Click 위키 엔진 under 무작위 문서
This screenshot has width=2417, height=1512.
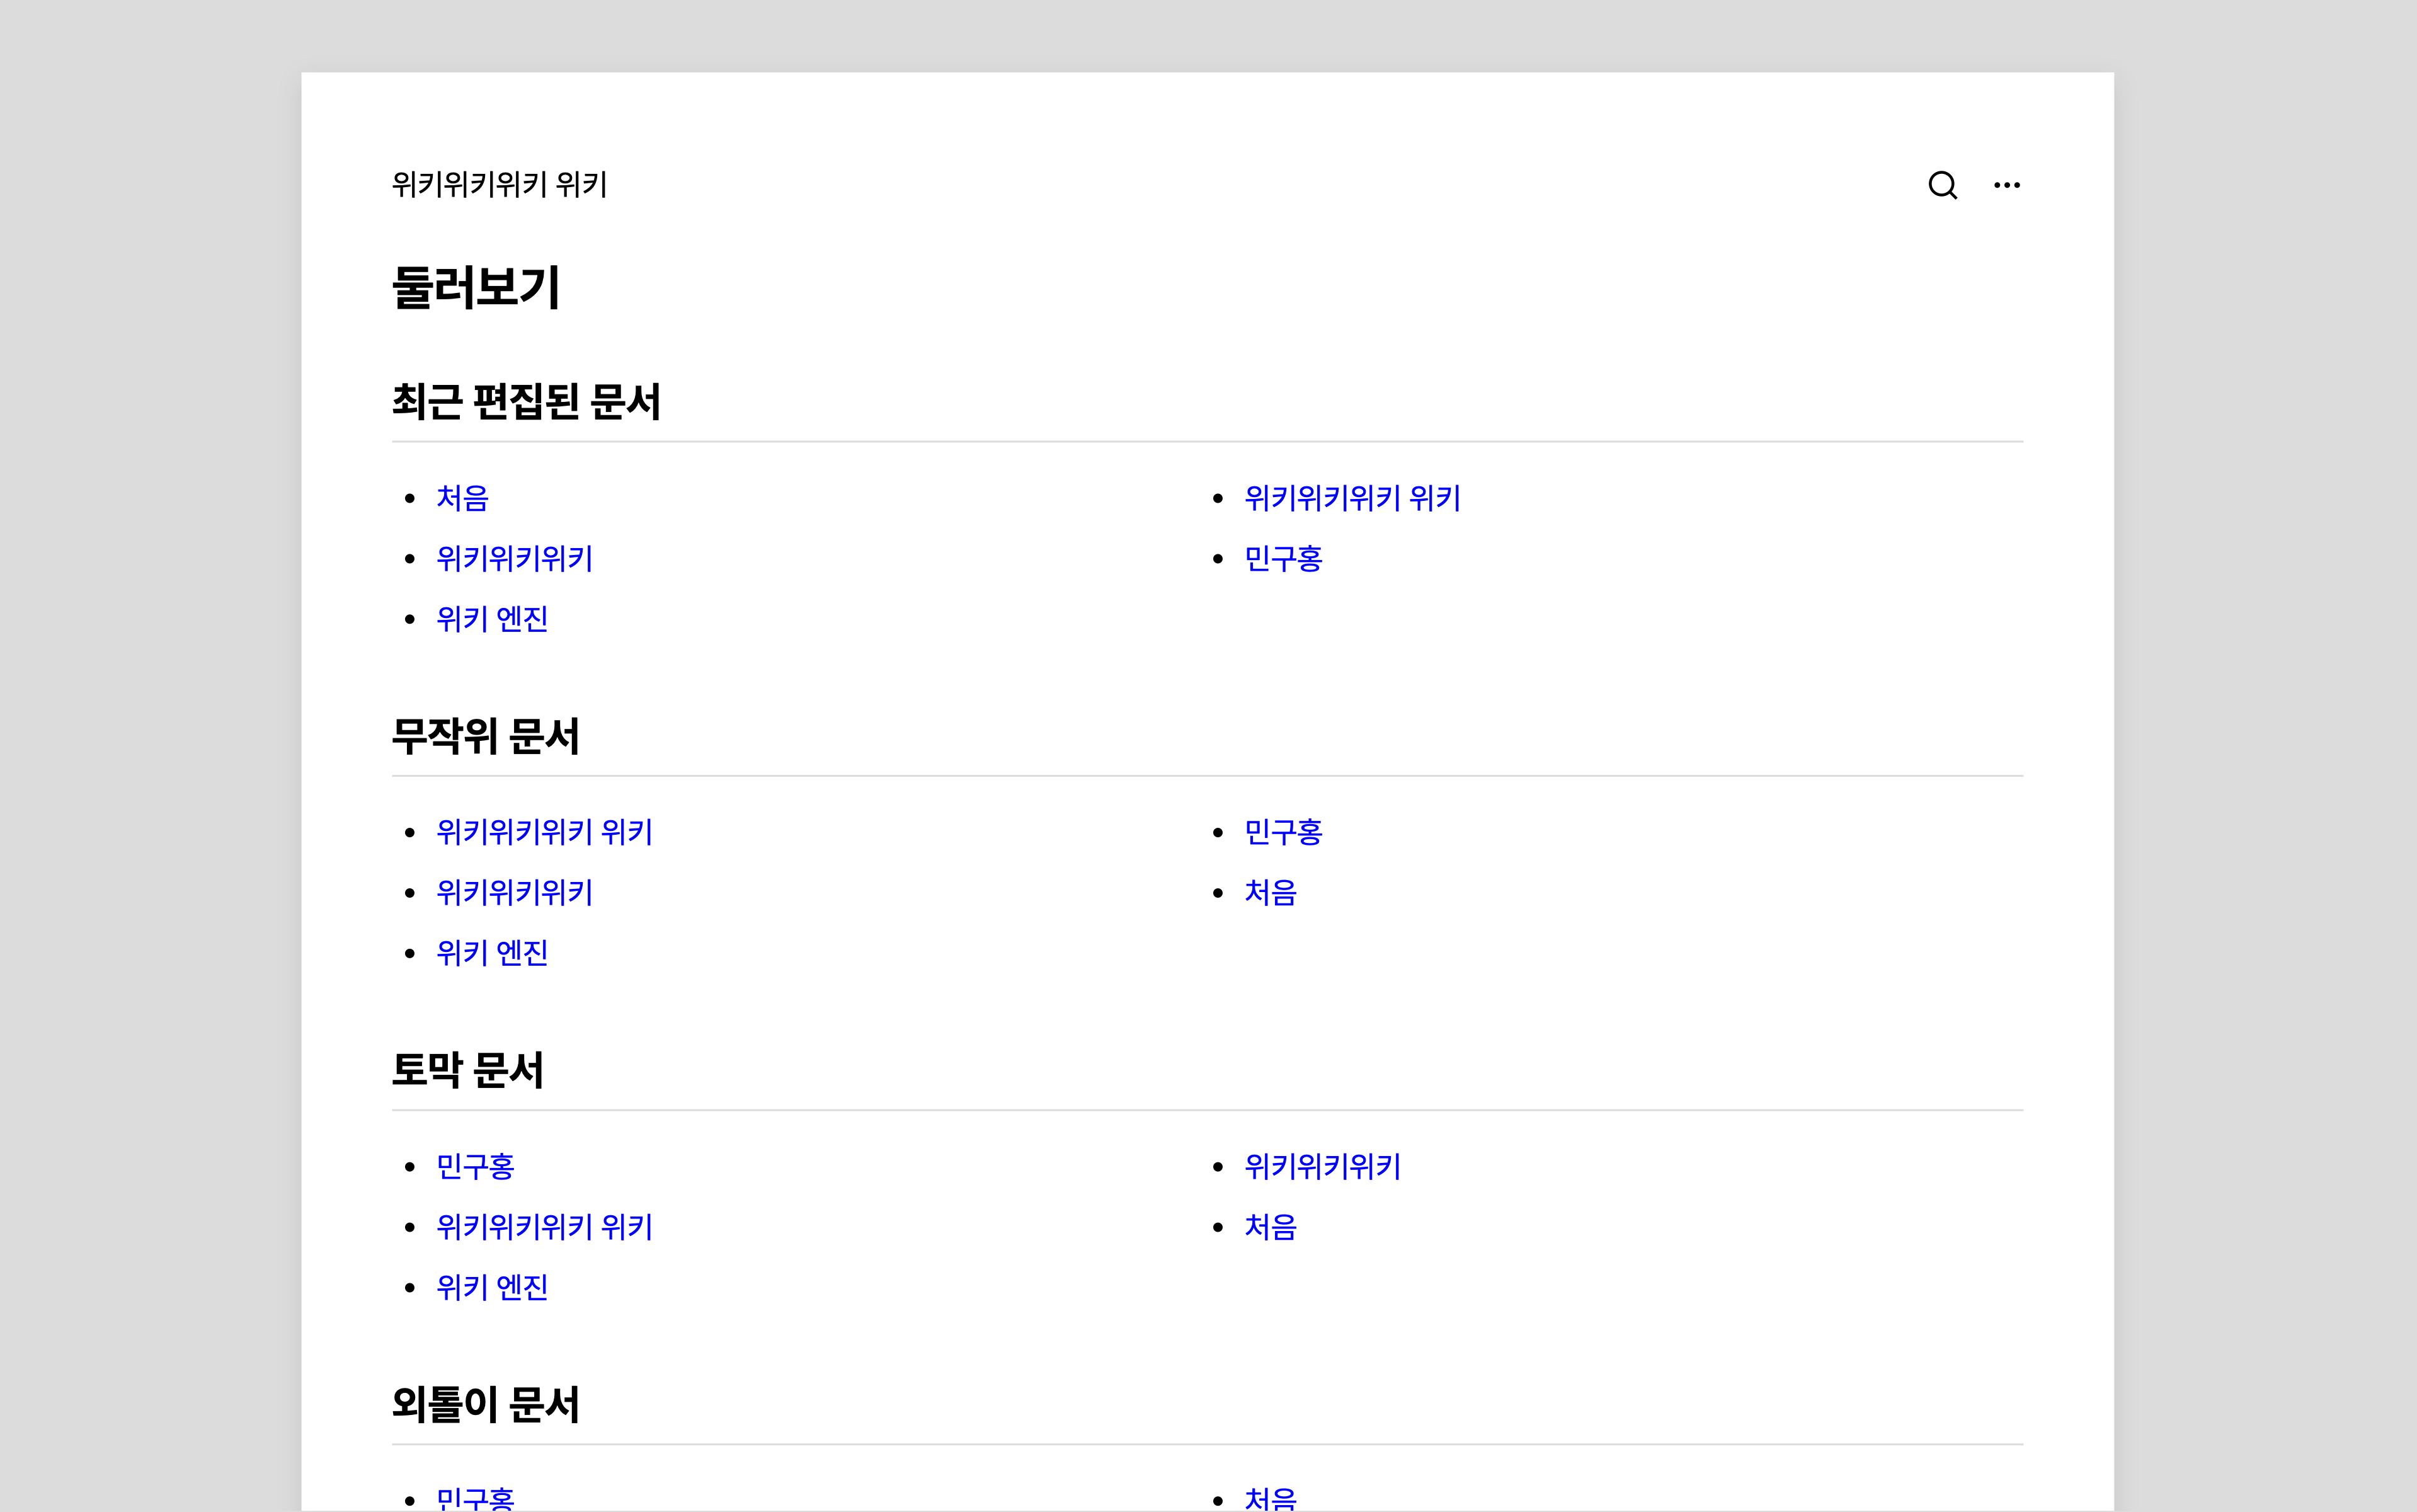click(492, 953)
